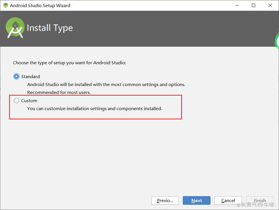Click 'You can customize installation settings' description

click(95, 109)
